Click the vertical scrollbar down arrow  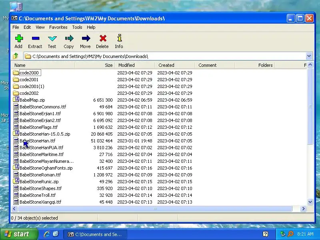310,202
